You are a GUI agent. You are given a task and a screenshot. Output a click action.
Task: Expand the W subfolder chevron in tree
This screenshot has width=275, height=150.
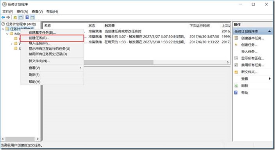pos(12,43)
